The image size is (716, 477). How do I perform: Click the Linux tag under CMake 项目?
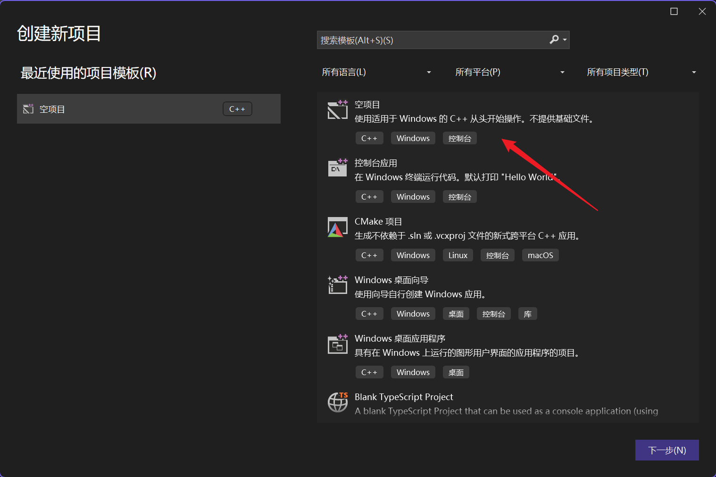(x=458, y=255)
